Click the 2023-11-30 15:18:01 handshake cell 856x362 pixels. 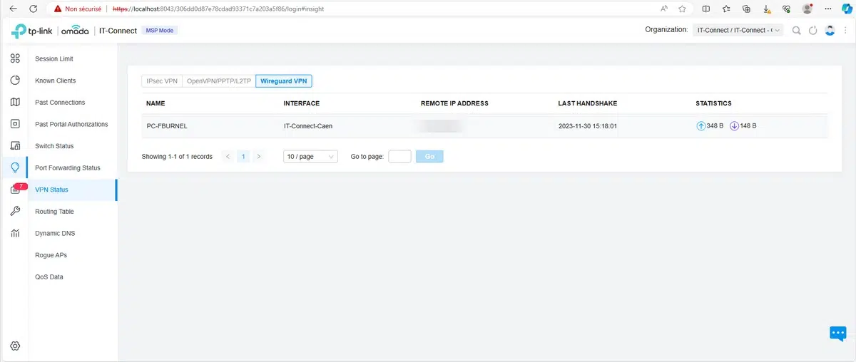[588, 125]
